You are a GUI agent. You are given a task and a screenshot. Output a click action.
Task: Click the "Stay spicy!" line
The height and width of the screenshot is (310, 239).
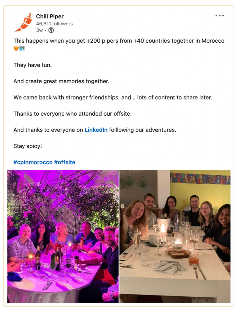coord(28,146)
